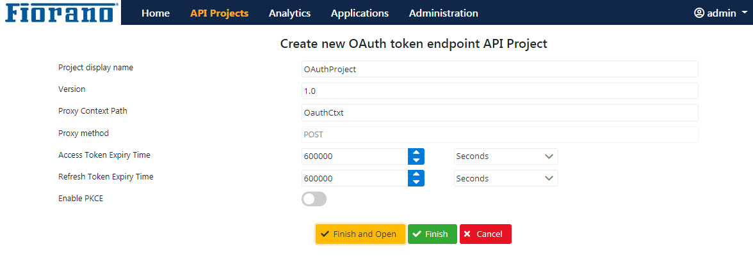Go to the Analytics menu

(x=289, y=13)
